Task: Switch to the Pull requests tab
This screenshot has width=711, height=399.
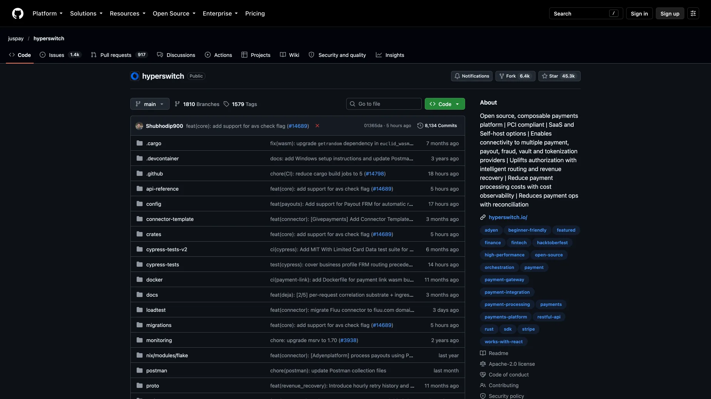Action: pos(119,55)
